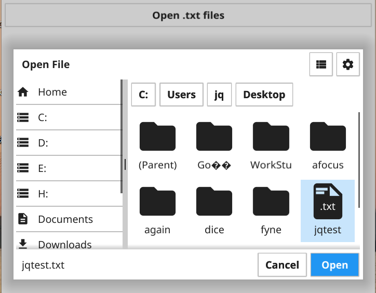Viewport: 376px width, 293px height.
Task: Open the (Parent) folder
Action: click(x=157, y=145)
